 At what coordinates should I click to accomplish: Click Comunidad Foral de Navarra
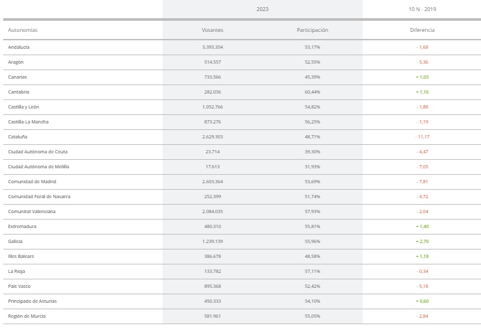(39, 196)
